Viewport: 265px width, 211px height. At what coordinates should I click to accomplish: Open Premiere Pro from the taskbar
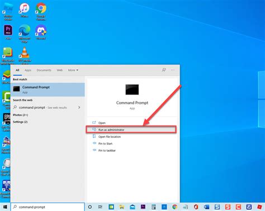[x=143, y=207]
